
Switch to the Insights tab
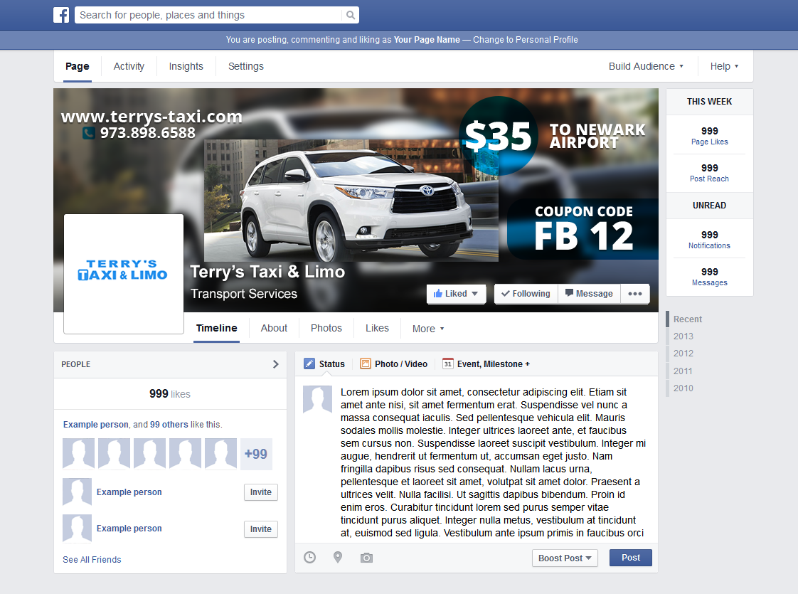click(x=186, y=66)
